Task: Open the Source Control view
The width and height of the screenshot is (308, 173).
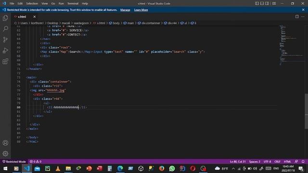Action: [x=5, y=39]
